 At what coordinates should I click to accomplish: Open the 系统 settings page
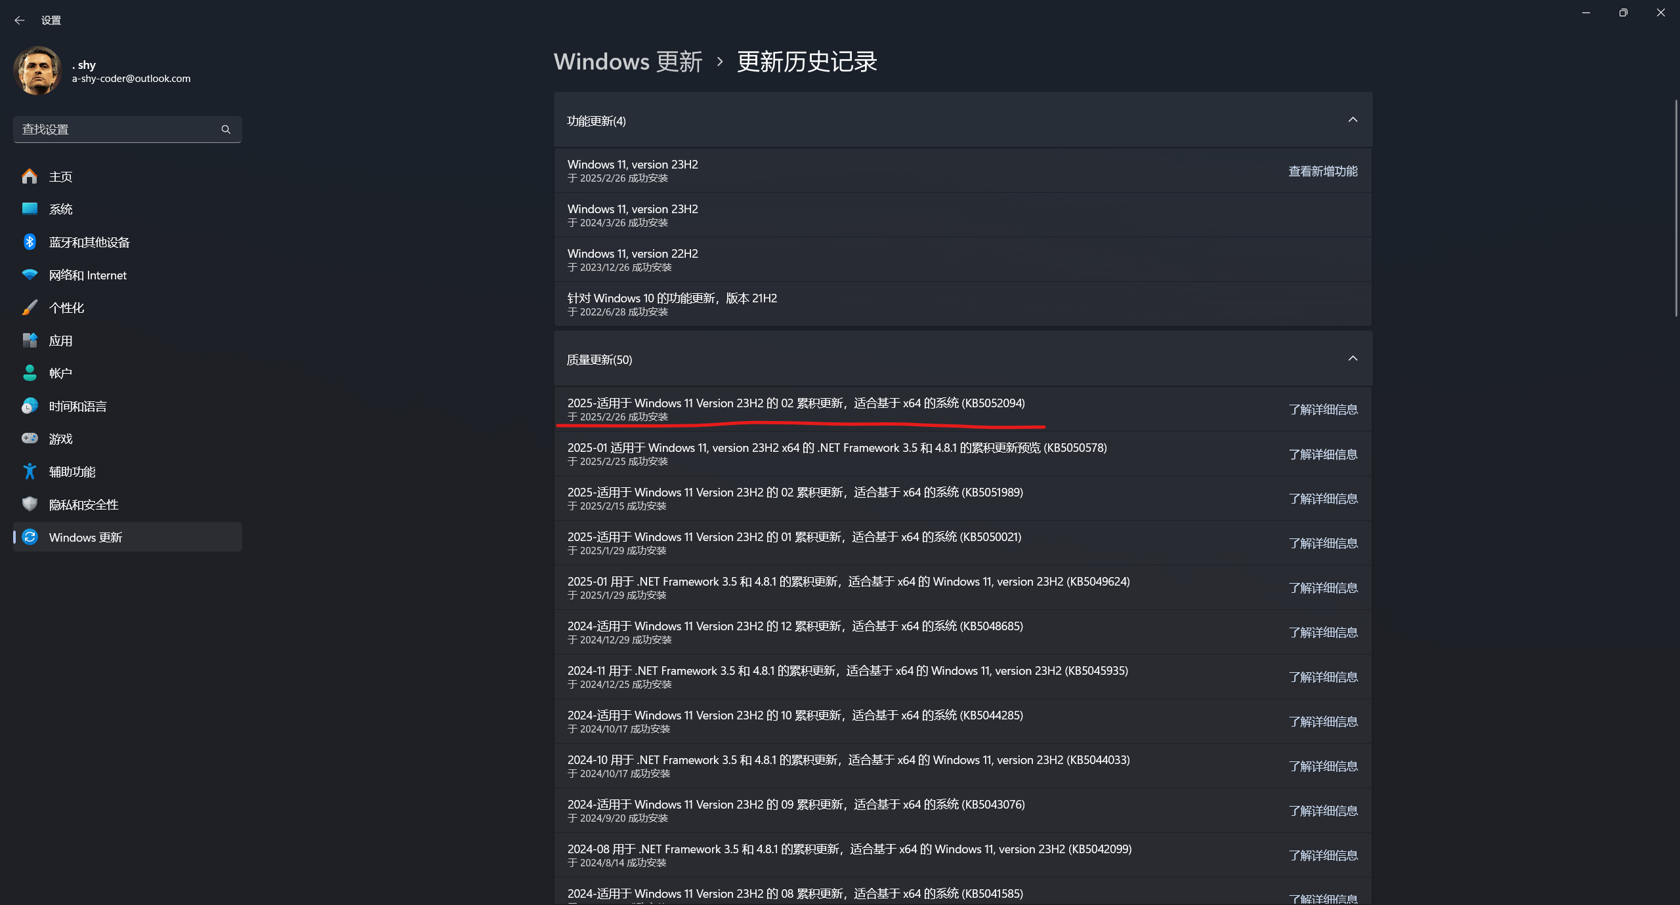click(x=61, y=209)
